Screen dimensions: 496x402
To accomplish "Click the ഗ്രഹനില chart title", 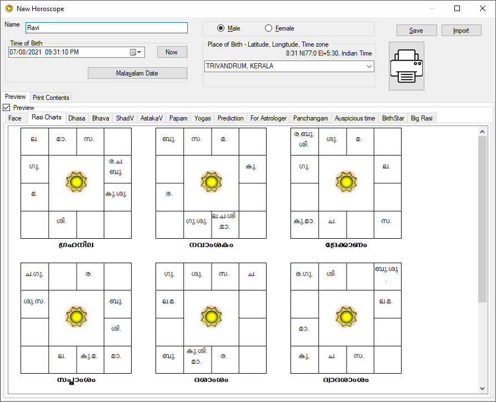I will click(x=76, y=245).
